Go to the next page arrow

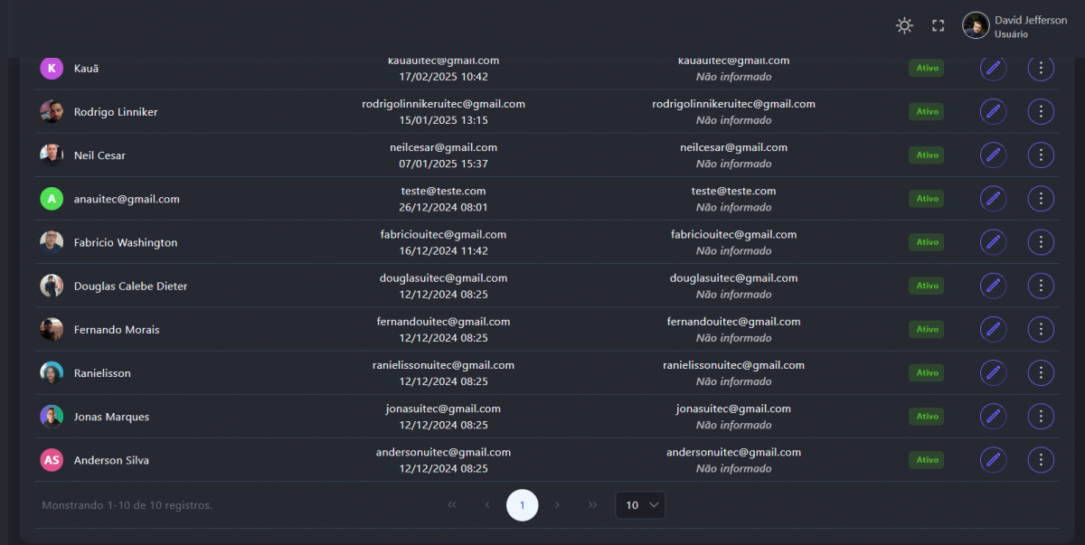pyautogui.click(x=558, y=505)
